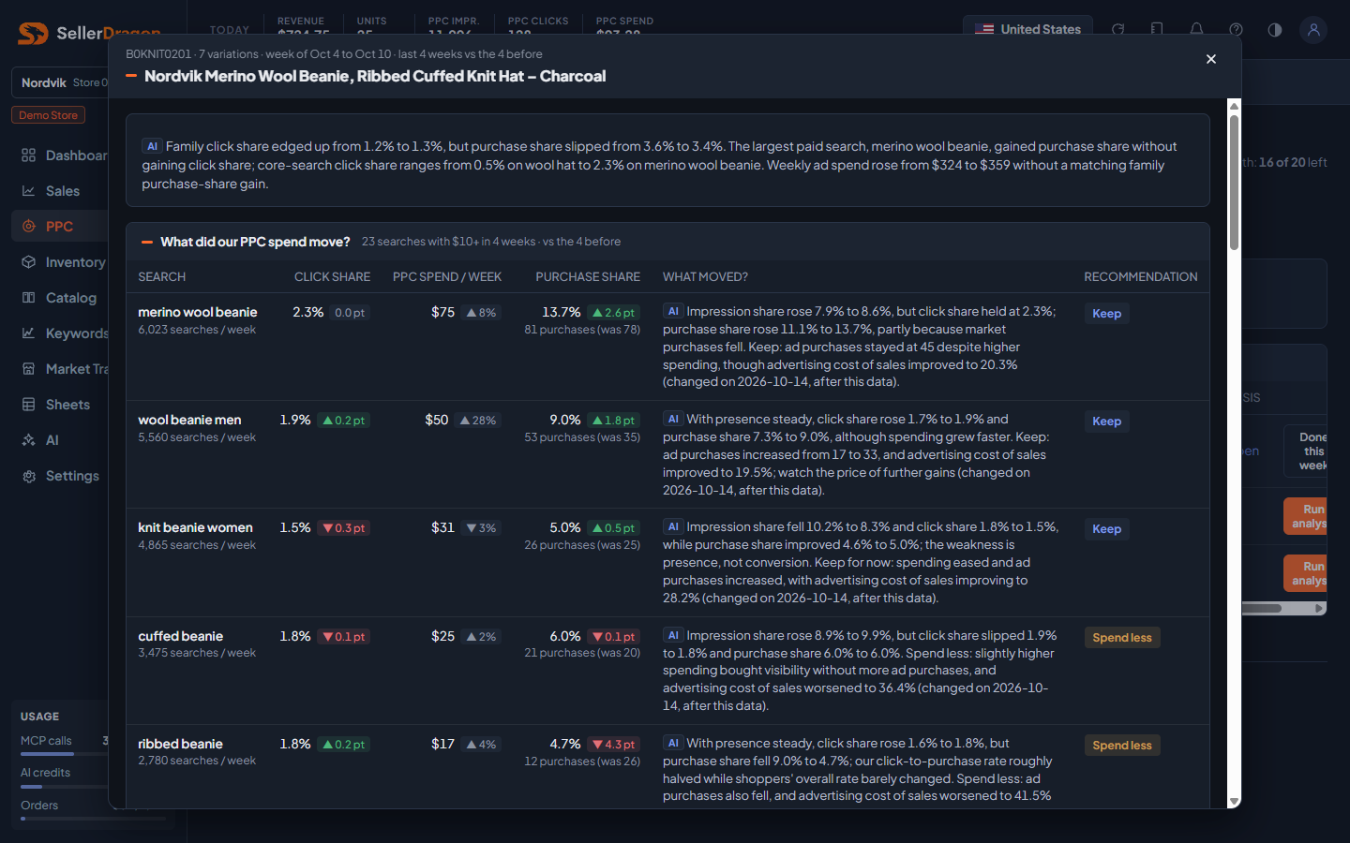Click the Settings gear icon
The height and width of the screenshot is (843, 1350).
pyautogui.click(x=29, y=476)
